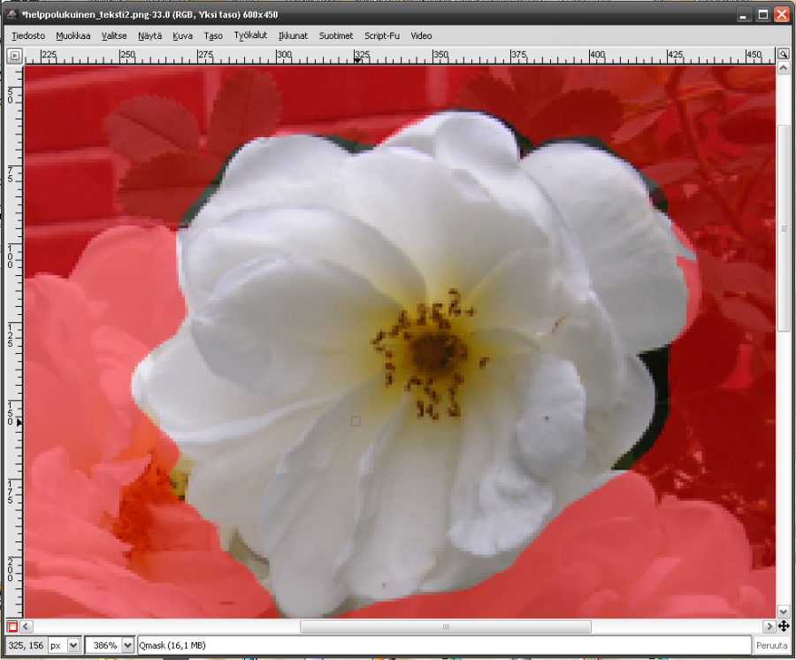Image resolution: width=796 pixels, height=660 pixels.
Task: Minimize the GIMP image window
Action: click(x=744, y=14)
